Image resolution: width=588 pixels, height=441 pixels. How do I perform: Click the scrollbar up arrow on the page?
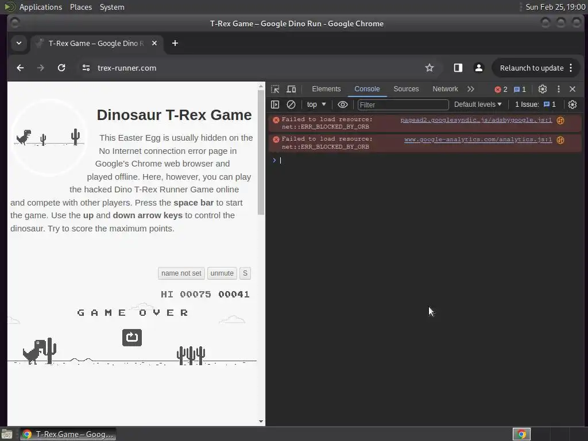[x=261, y=86]
